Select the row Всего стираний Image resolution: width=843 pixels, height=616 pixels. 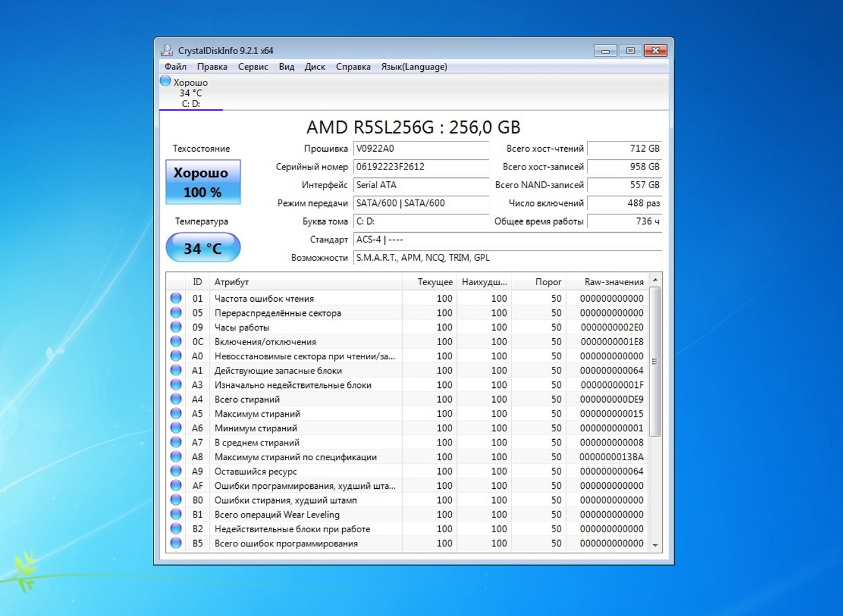pos(407,399)
